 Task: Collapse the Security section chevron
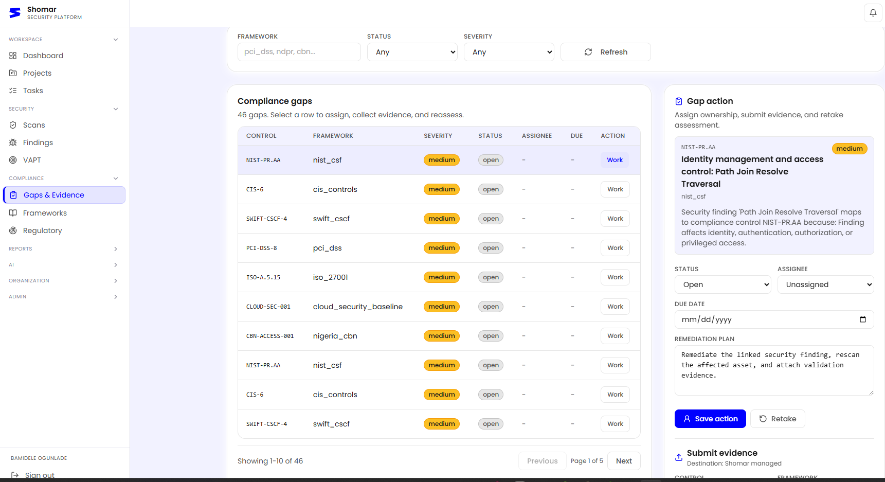click(x=116, y=109)
